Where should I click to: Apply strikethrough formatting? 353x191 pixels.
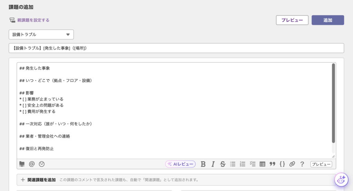[x=223, y=164]
